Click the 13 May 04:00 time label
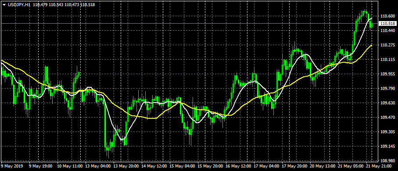 click(x=98, y=166)
